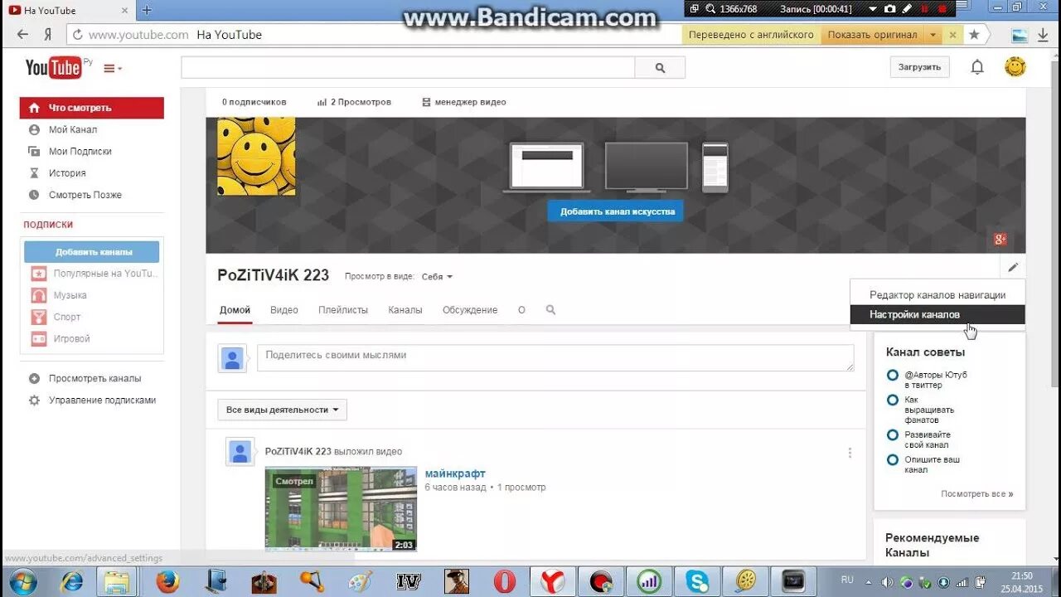The width and height of the screenshot is (1061, 597).
Task: Close the translation bar with the X
Action: 952,35
